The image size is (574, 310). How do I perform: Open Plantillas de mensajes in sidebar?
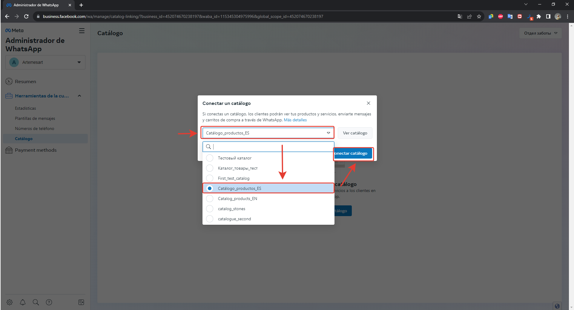(x=35, y=118)
